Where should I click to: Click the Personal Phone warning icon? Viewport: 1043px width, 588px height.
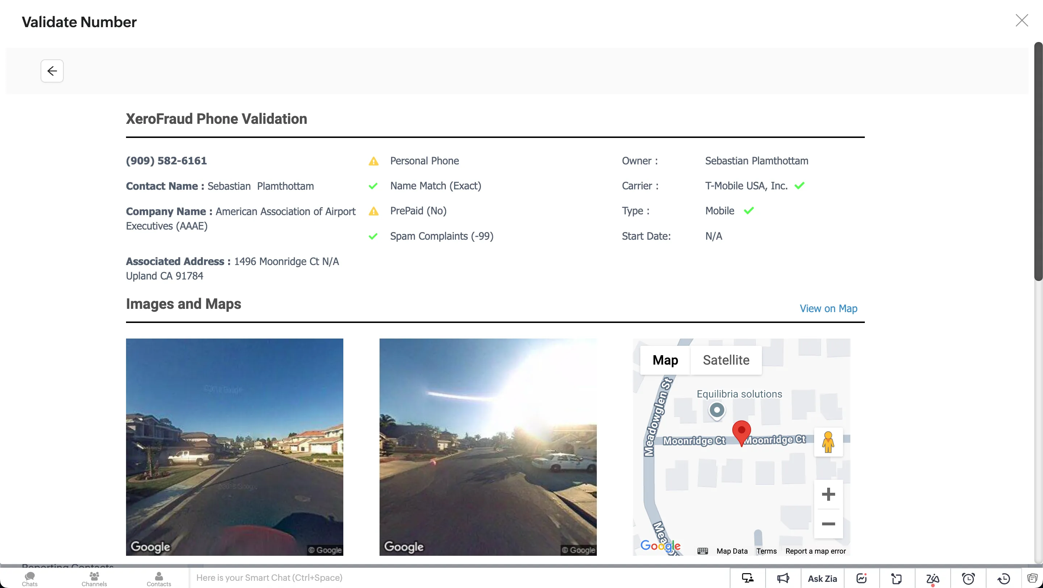click(x=373, y=161)
